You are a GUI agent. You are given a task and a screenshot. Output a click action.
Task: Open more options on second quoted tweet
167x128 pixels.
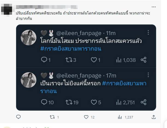pos(148,75)
